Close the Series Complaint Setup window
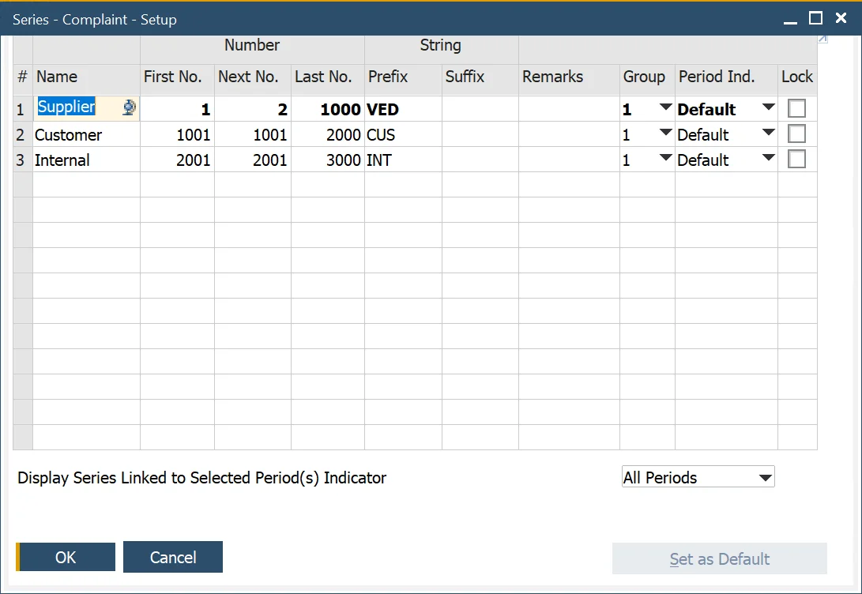This screenshot has height=594, width=862. (841, 18)
